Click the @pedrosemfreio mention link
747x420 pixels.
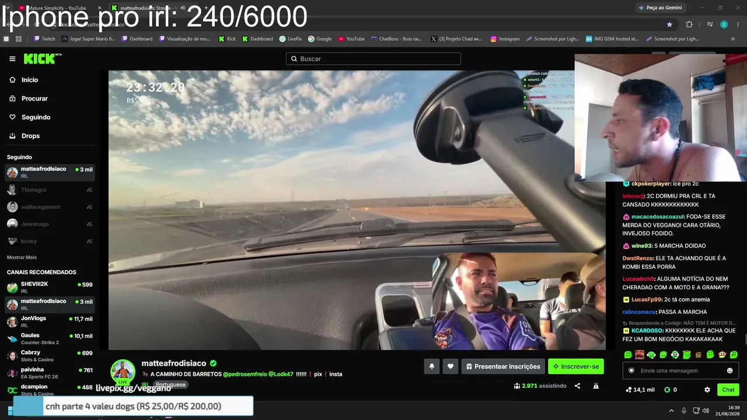[245, 374]
